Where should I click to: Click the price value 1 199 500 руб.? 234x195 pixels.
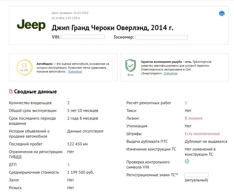tap(80, 172)
